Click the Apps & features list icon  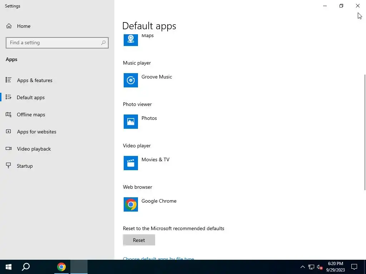click(x=9, y=80)
